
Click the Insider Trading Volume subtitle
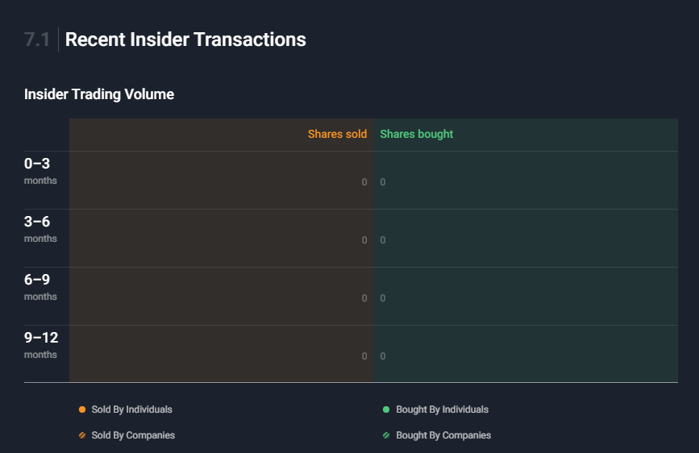[99, 94]
